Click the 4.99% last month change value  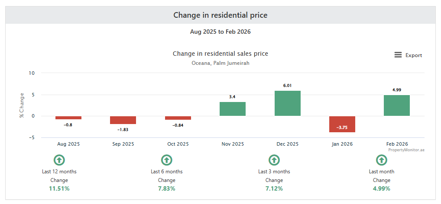point(381,188)
